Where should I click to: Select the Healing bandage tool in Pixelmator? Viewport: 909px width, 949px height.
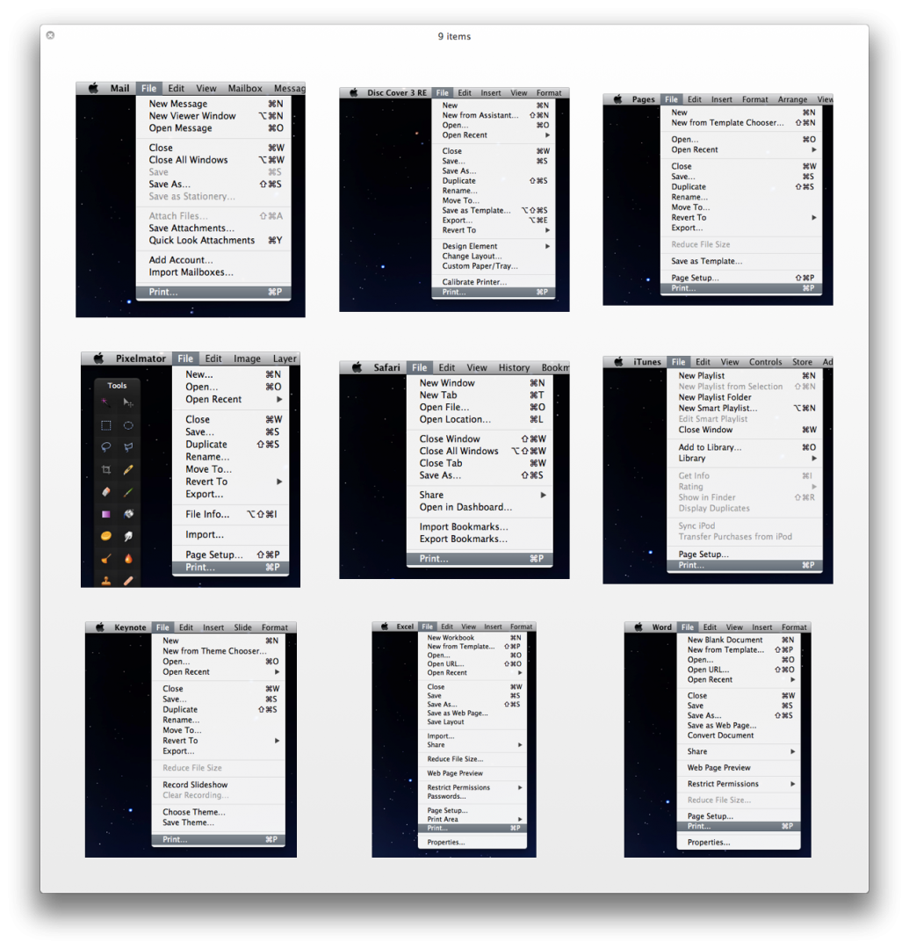(128, 581)
